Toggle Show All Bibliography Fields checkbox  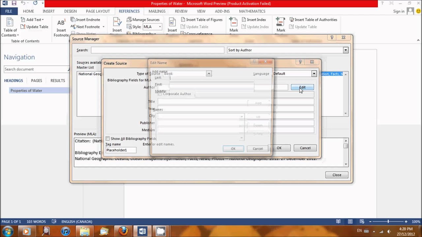tap(107, 139)
